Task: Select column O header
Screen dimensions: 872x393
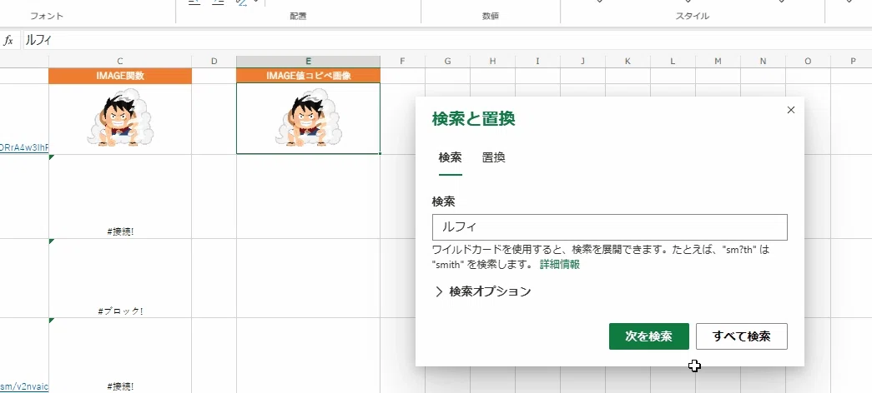Action: tap(808, 62)
